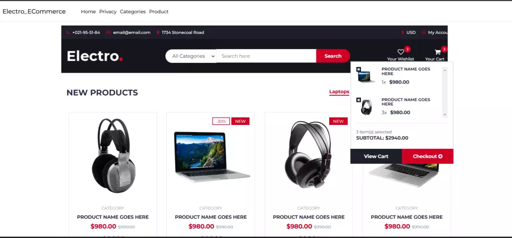
Task: Click into the Search here field
Action: point(266,56)
